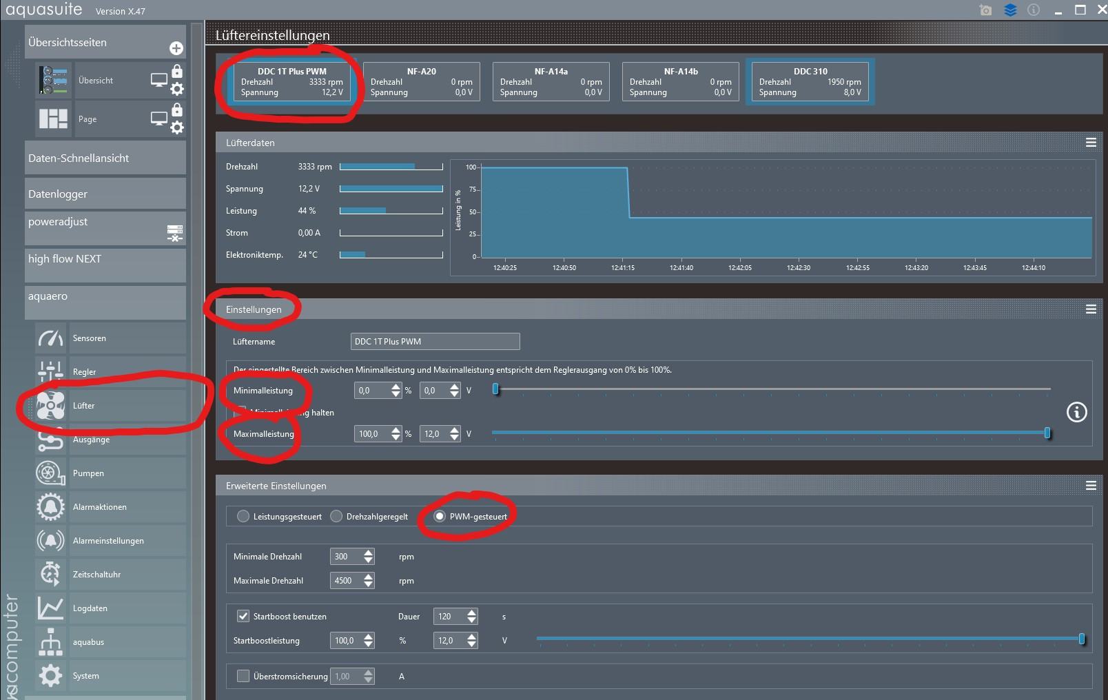This screenshot has height=700, width=1108.
Task: Open the Lüfterdaten panel menu
Action: click(x=1091, y=143)
